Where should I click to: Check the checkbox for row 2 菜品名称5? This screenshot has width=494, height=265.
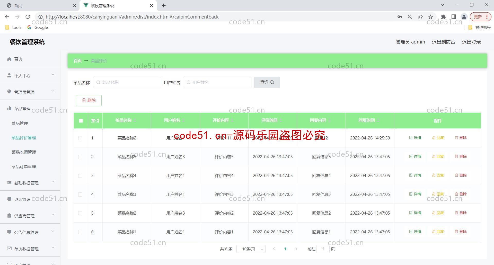coord(80,157)
